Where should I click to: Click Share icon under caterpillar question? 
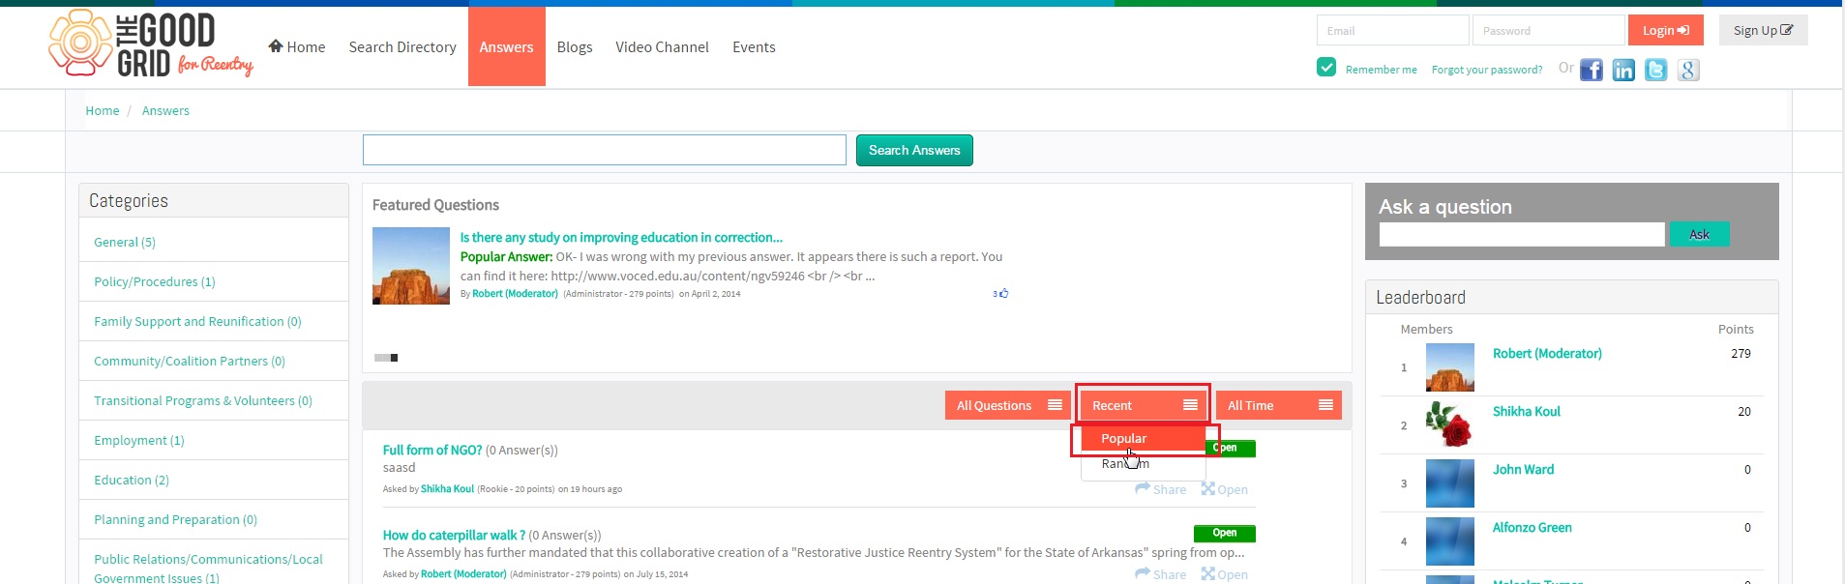[1143, 573]
